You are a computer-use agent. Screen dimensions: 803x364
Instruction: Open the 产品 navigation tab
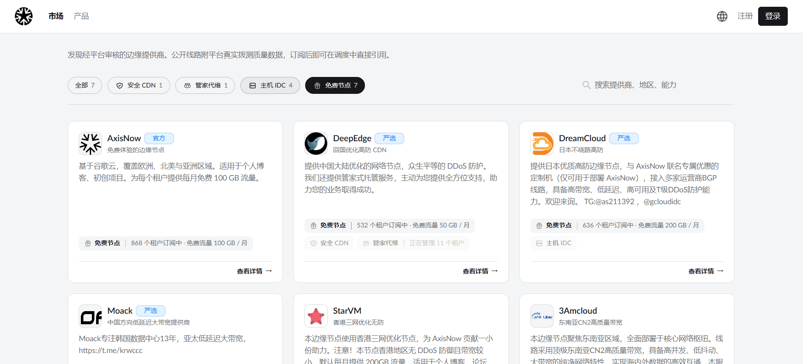(x=81, y=16)
